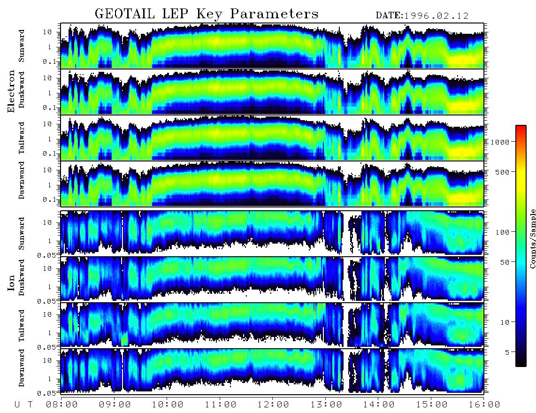Click the 1000 colorbar tick label
The height and width of the screenshot is (413, 536).
click(x=500, y=142)
